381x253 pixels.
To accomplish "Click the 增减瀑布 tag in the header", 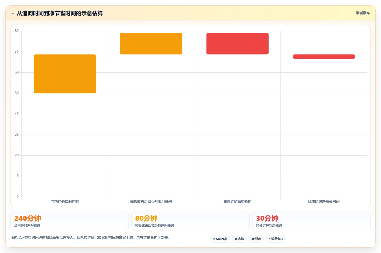I will (x=363, y=13).
